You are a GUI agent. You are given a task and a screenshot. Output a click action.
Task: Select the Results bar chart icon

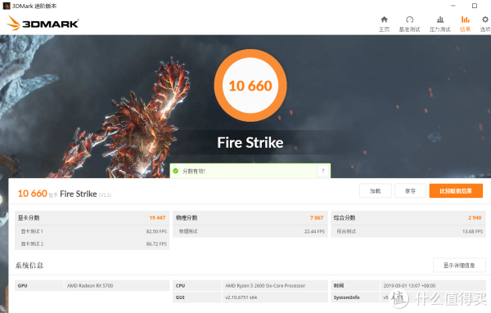pyautogui.click(x=465, y=20)
